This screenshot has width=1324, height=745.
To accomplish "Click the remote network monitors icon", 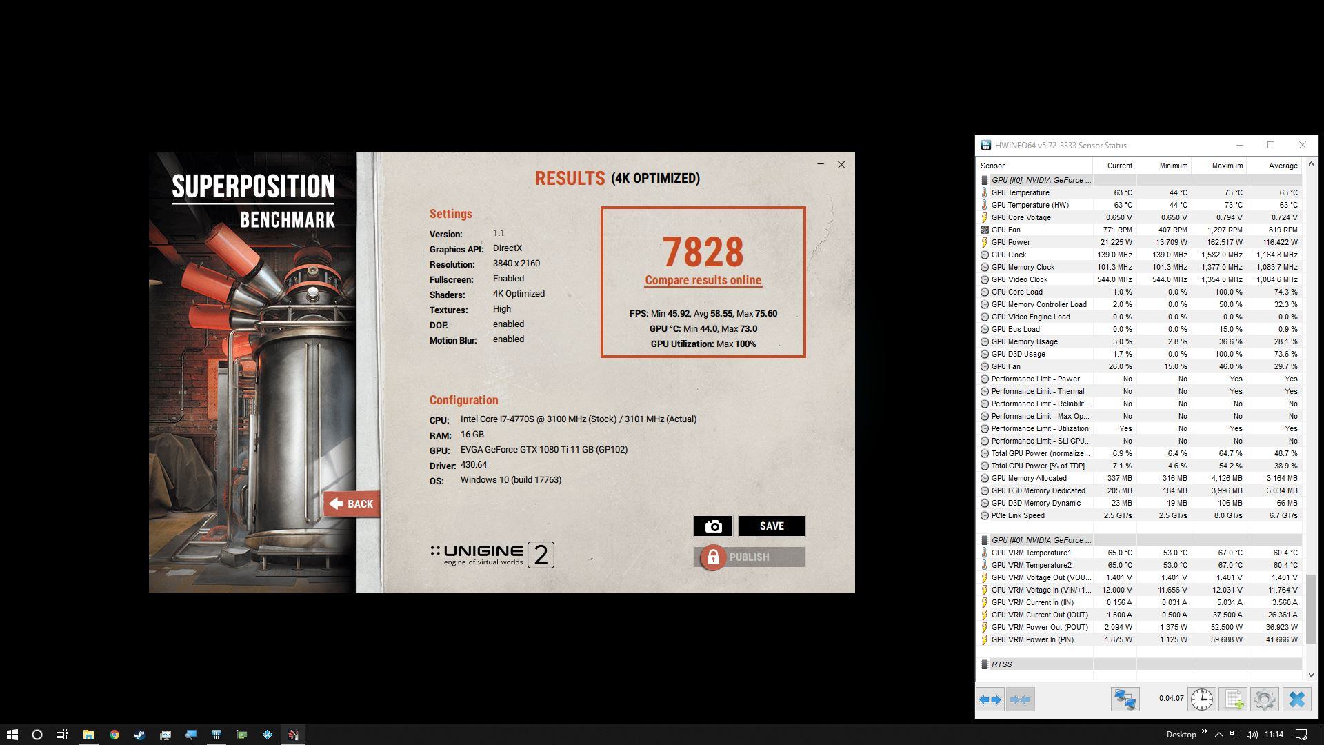I will pos(1125,699).
